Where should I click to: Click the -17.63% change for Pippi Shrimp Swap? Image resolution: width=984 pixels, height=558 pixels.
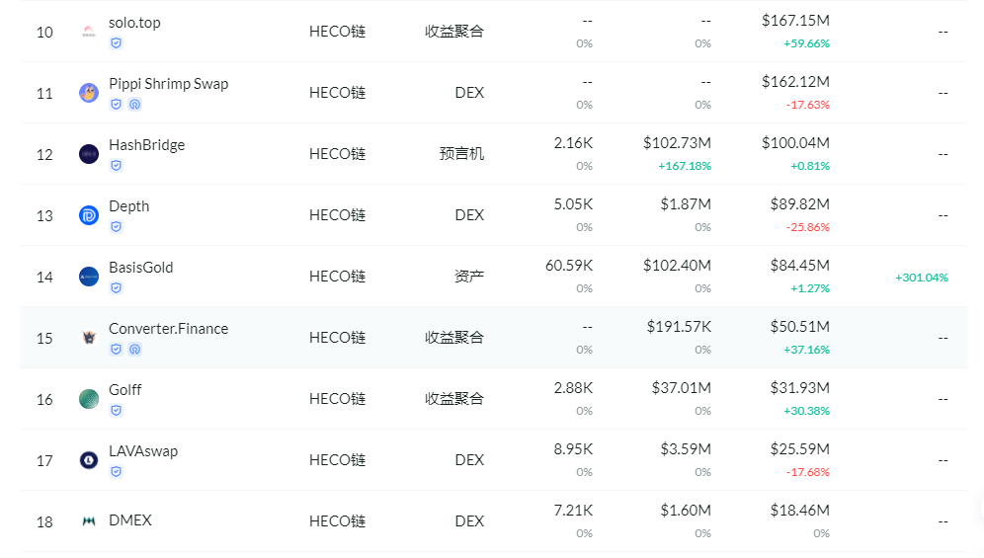pyautogui.click(x=808, y=105)
